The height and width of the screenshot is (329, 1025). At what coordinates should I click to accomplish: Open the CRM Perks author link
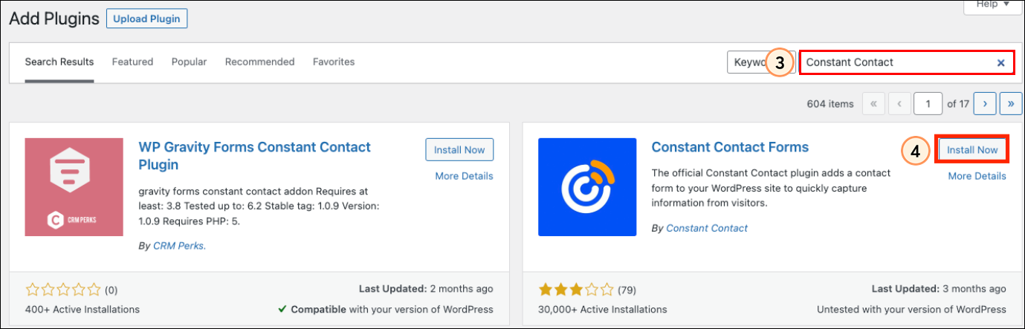click(x=179, y=246)
